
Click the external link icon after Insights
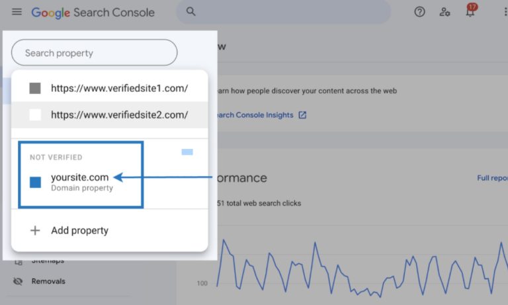pos(302,115)
